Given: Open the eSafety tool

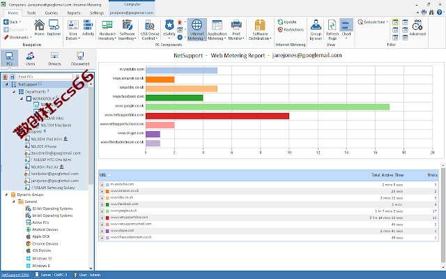Looking at the screenshot, I should tap(169, 30).
